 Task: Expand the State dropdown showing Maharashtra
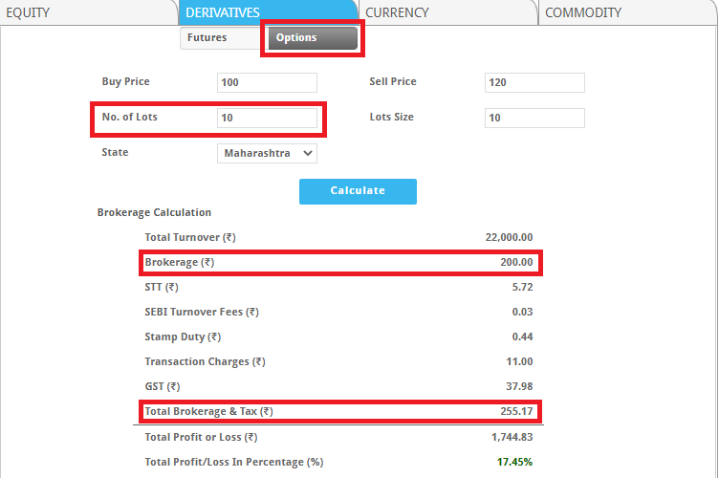(x=267, y=153)
